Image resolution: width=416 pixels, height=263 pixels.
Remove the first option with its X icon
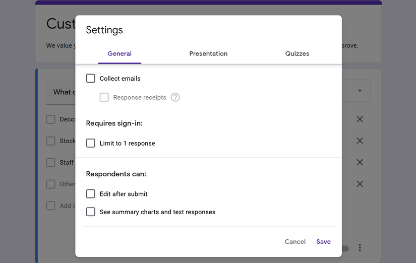point(360,119)
